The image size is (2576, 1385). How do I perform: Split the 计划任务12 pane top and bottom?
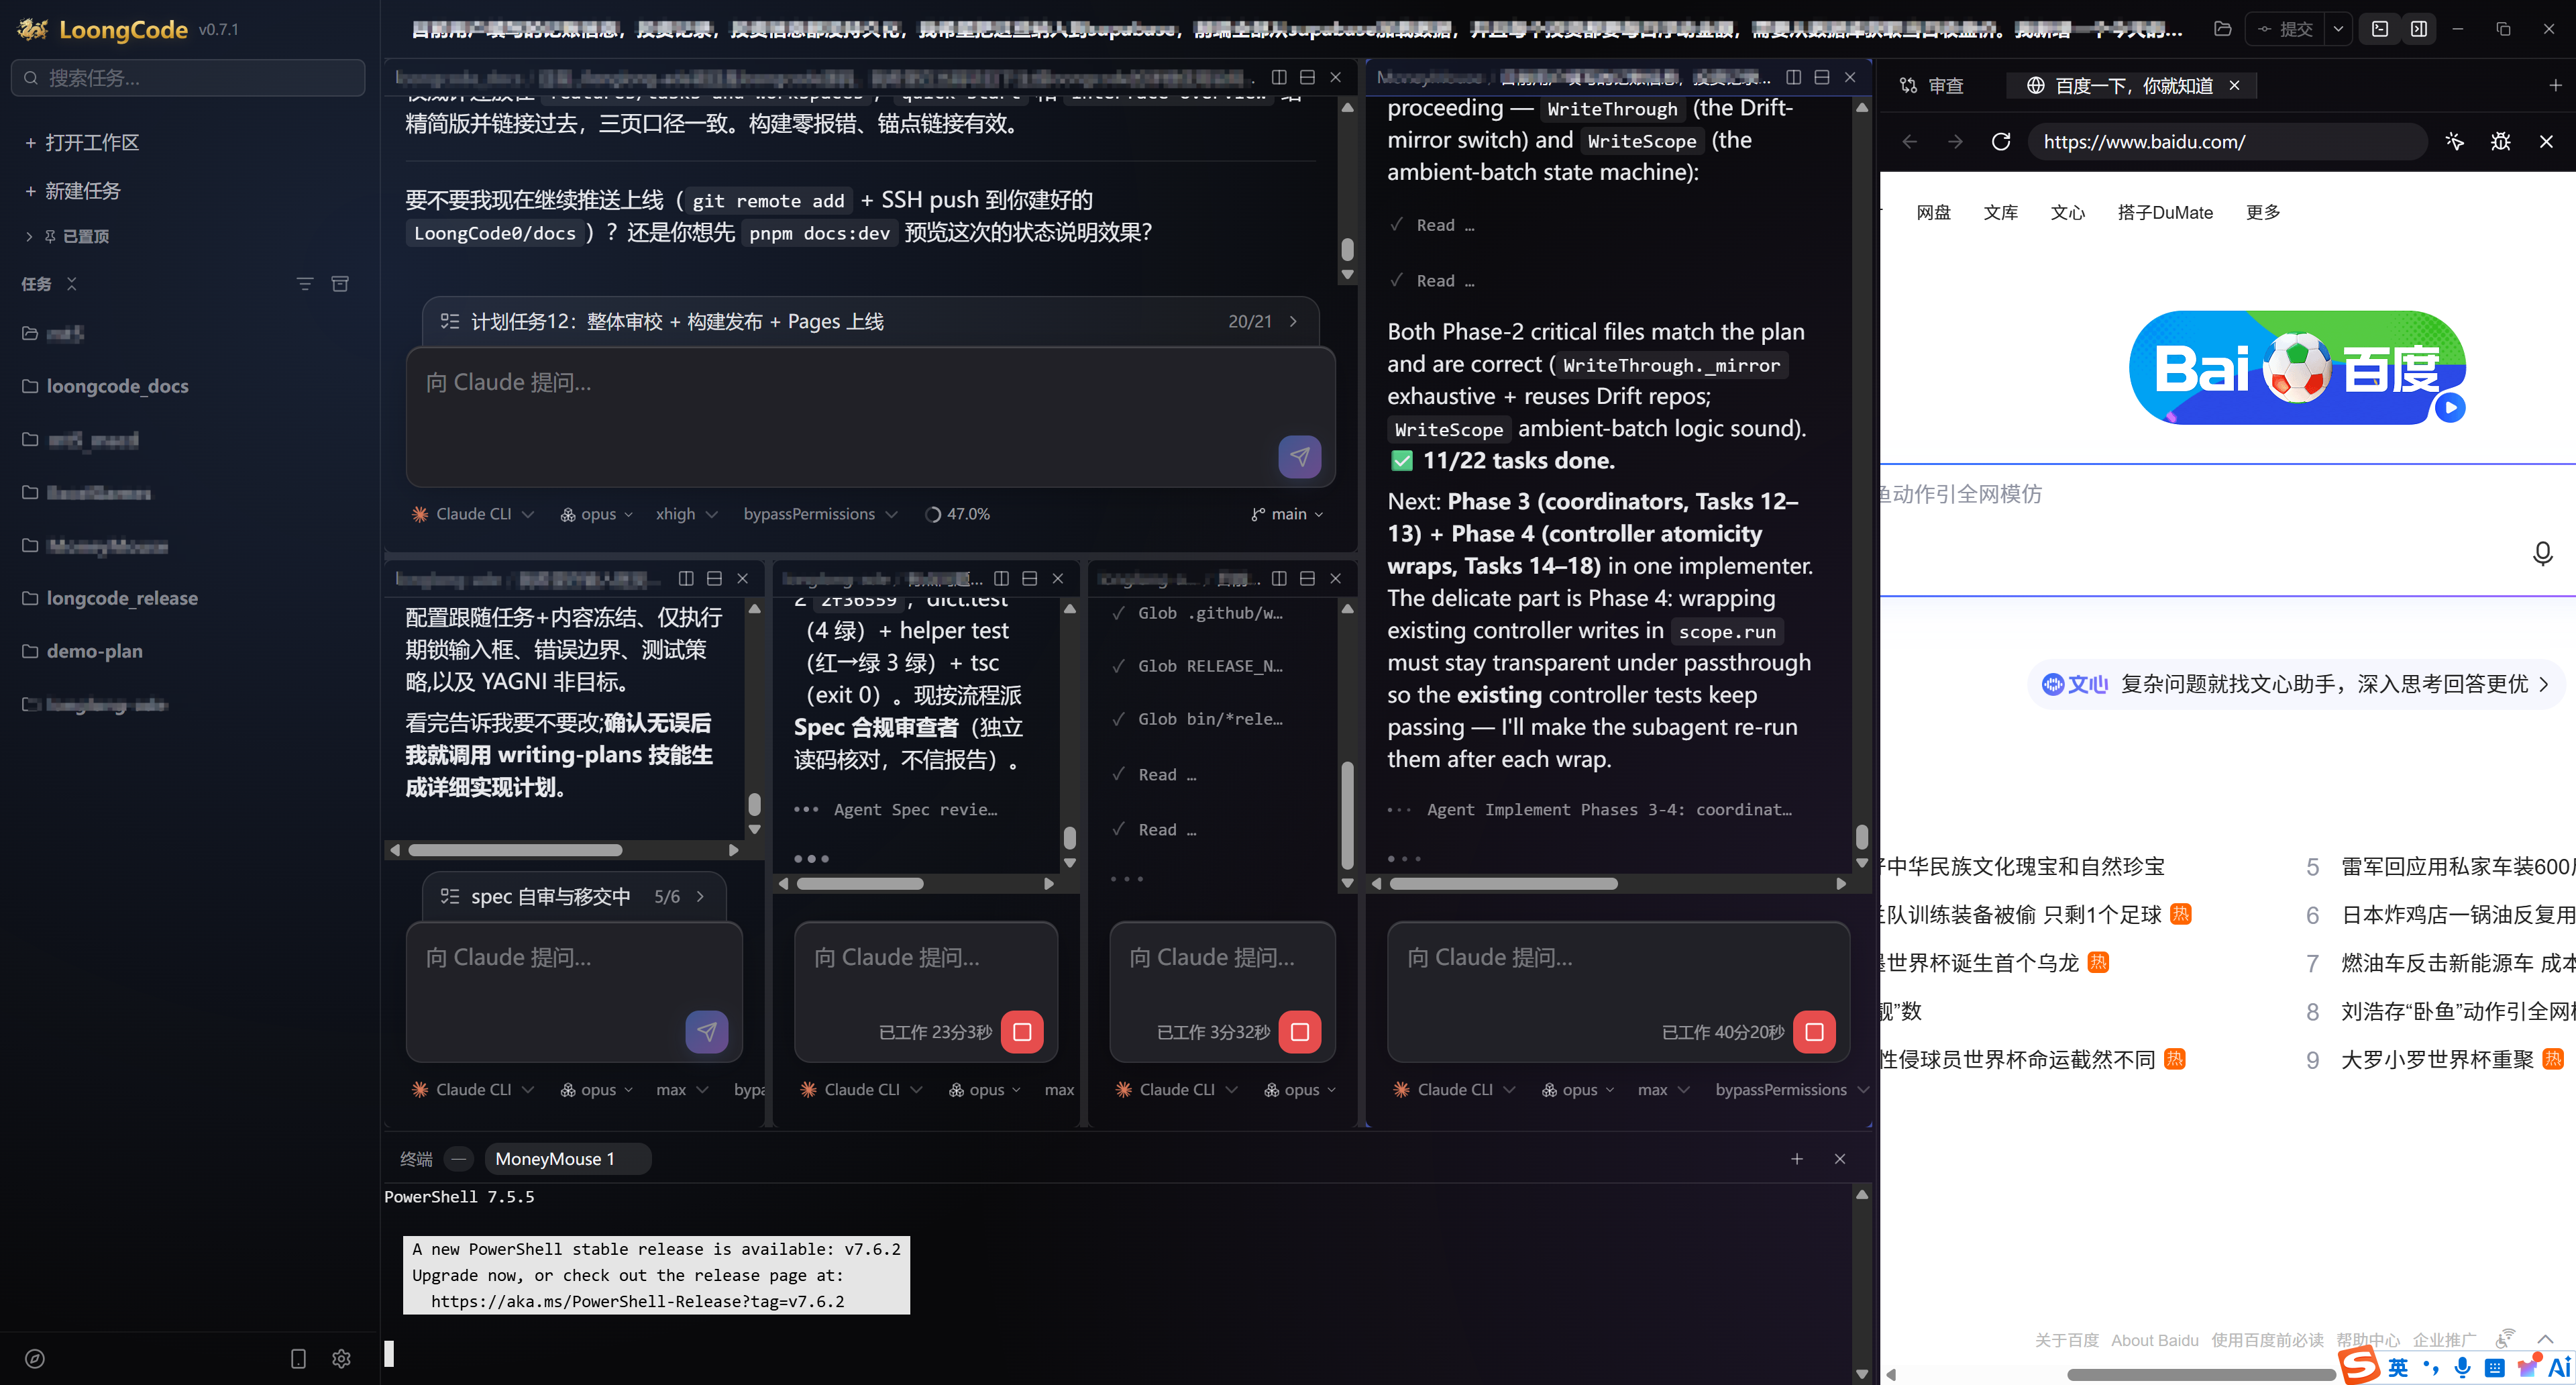(x=1306, y=77)
